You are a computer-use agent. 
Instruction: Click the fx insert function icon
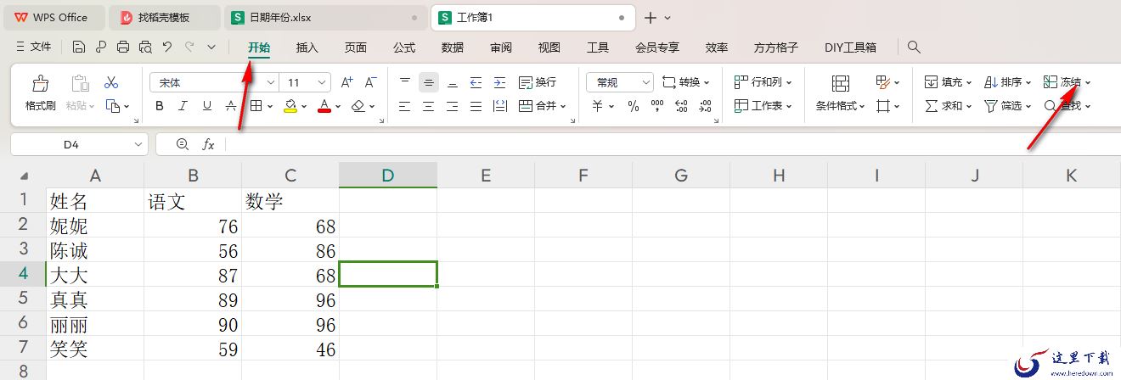pyautogui.click(x=208, y=145)
